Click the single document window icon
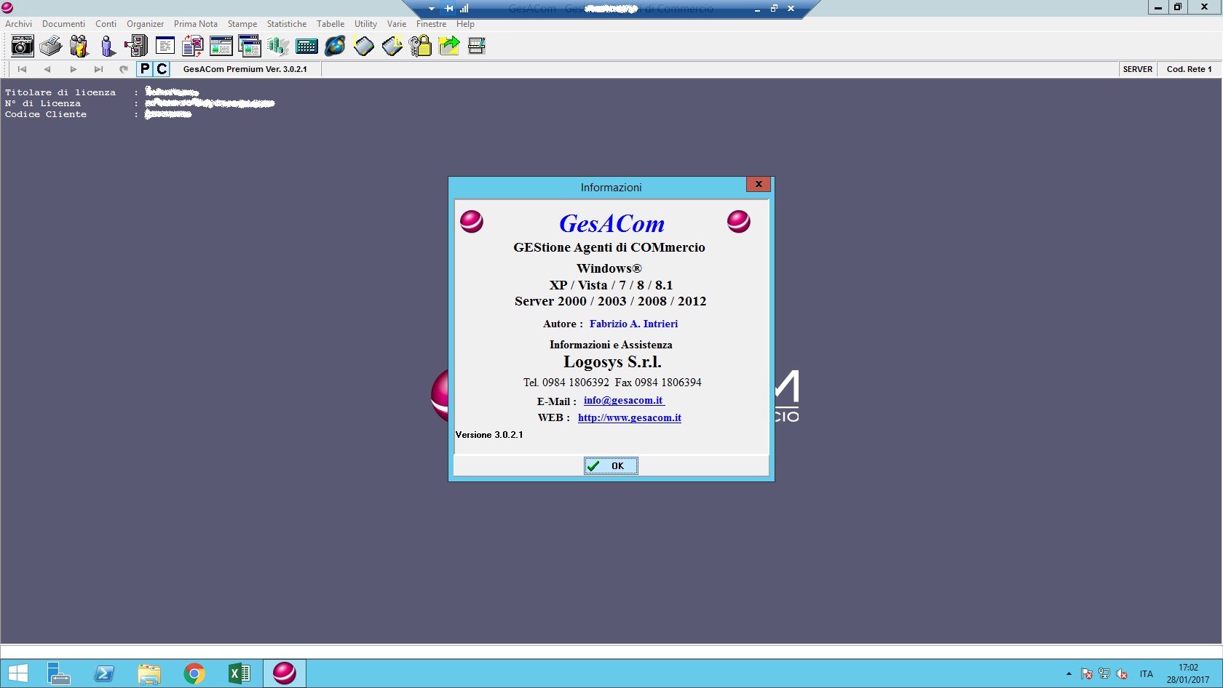The height and width of the screenshot is (688, 1223). [165, 46]
